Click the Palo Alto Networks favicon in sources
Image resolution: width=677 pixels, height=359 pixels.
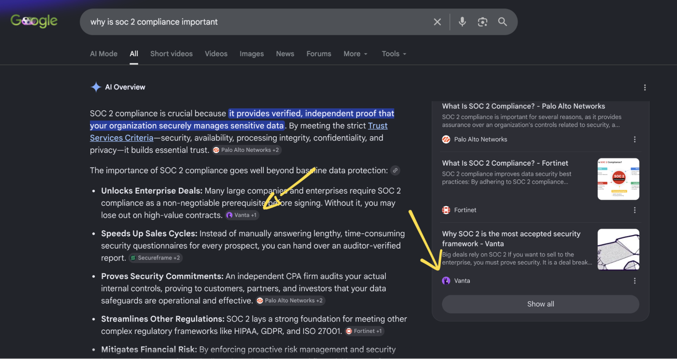pos(446,140)
